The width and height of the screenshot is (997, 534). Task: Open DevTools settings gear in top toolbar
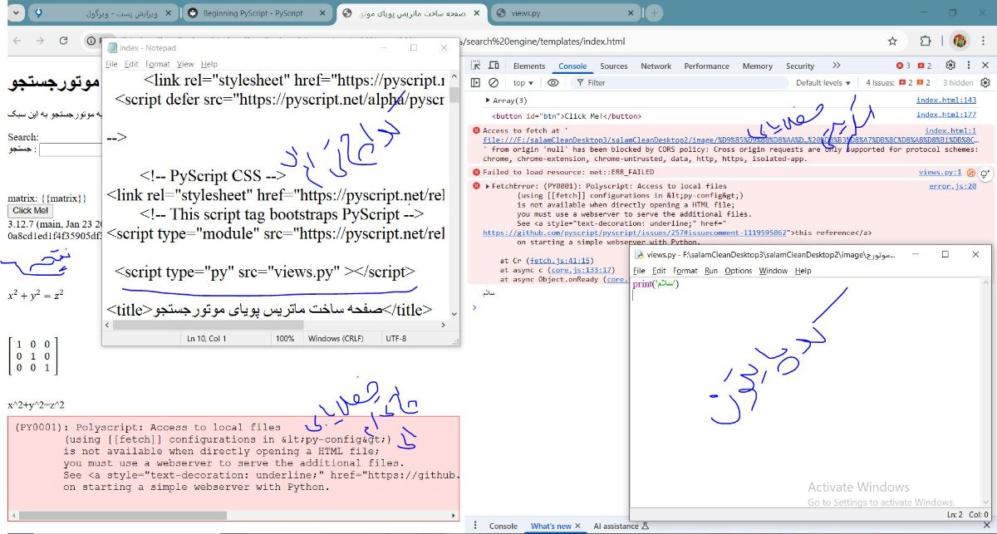coord(950,66)
